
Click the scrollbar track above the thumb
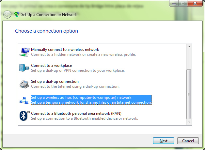tap(189, 59)
